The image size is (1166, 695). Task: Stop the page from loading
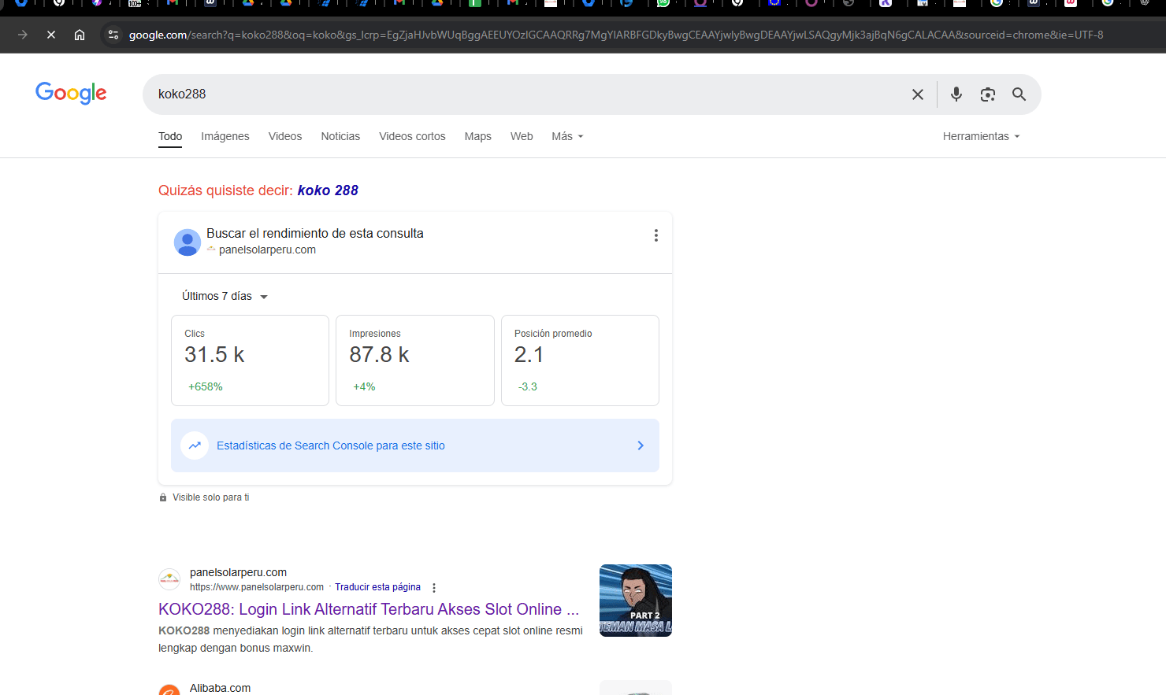tap(51, 35)
